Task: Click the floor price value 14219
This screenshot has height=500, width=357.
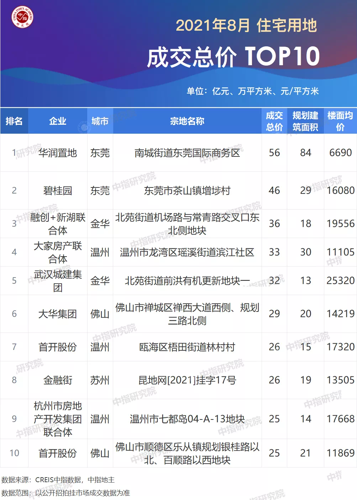Action: click(341, 314)
